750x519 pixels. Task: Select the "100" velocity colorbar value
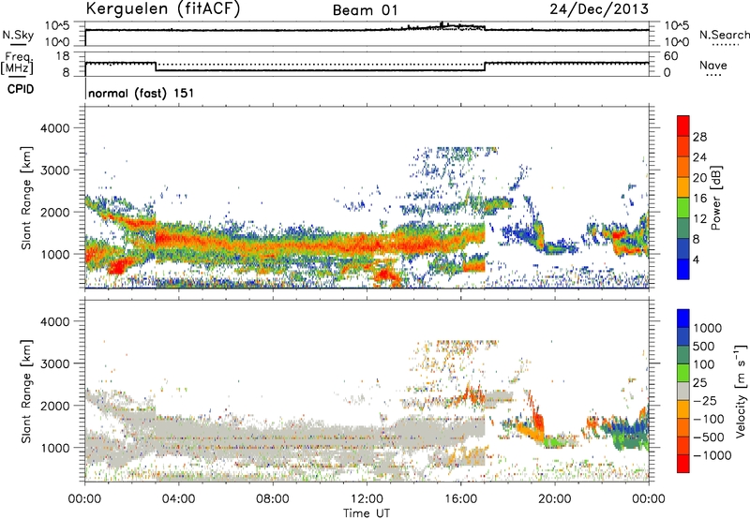coord(704,364)
